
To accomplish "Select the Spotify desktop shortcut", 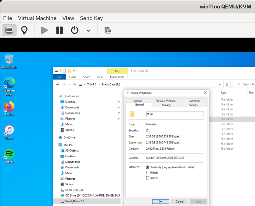I will tap(9, 156).
